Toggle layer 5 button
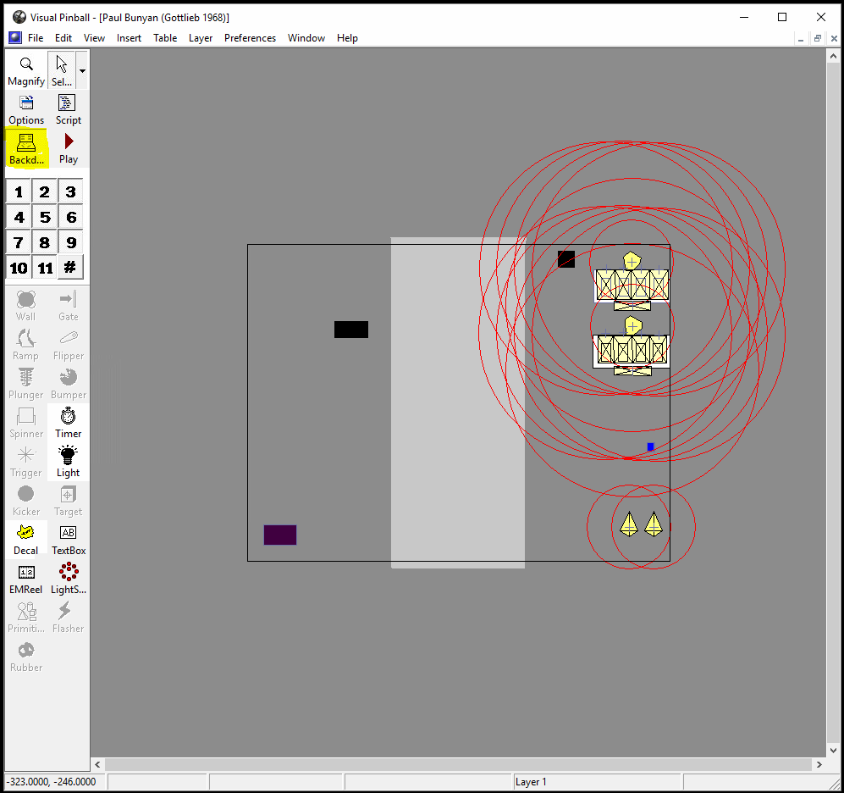Viewport: 844px width, 793px height. pyautogui.click(x=45, y=217)
